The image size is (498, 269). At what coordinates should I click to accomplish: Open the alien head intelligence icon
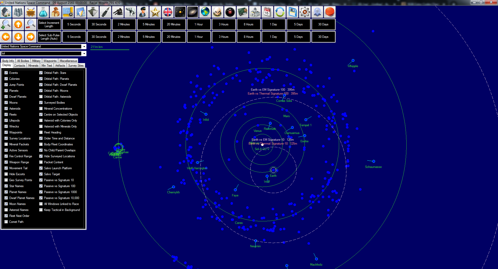pos(218,12)
